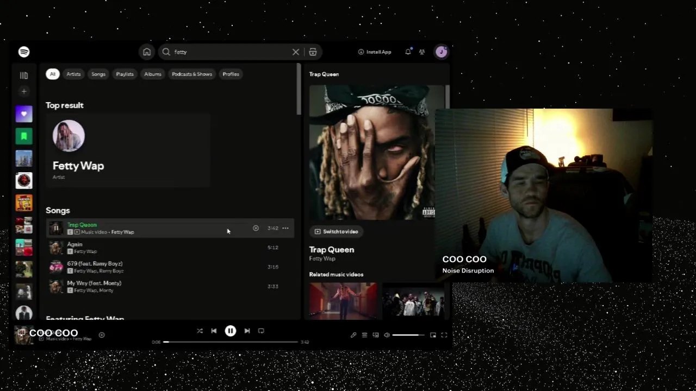Open Songs section heading
This screenshot has height=391, width=696.
point(58,210)
